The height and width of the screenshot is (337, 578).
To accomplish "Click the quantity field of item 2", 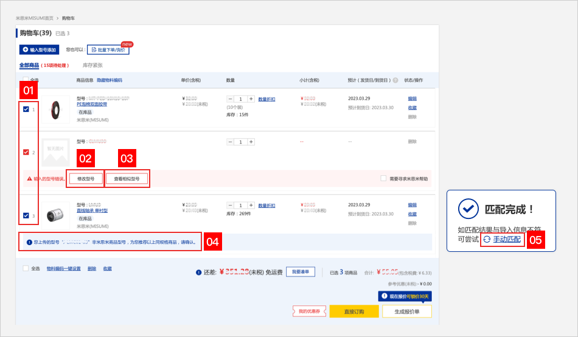I will tap(241, 142).
